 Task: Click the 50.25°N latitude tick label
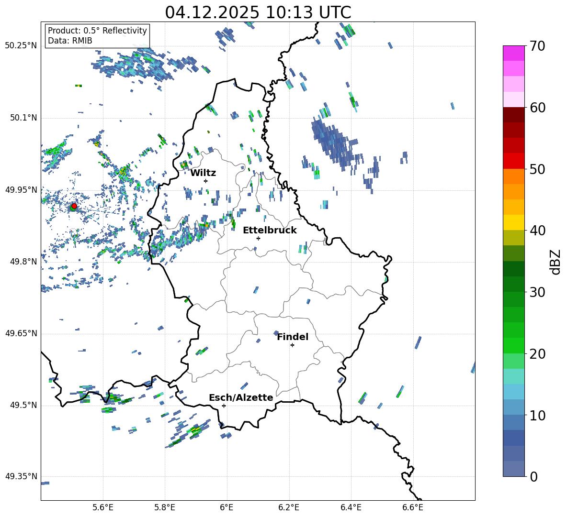point(21,46)
